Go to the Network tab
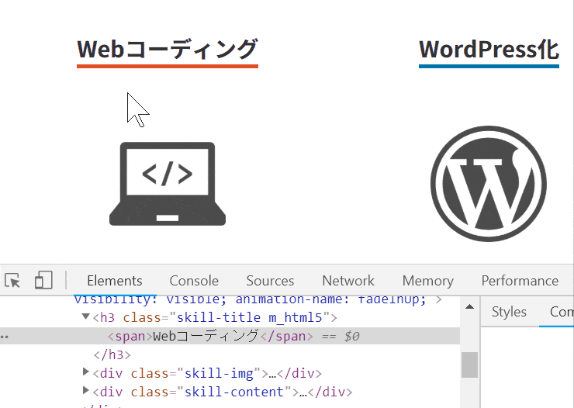This screenshot has width=574, height=408. tap(348, 281)
